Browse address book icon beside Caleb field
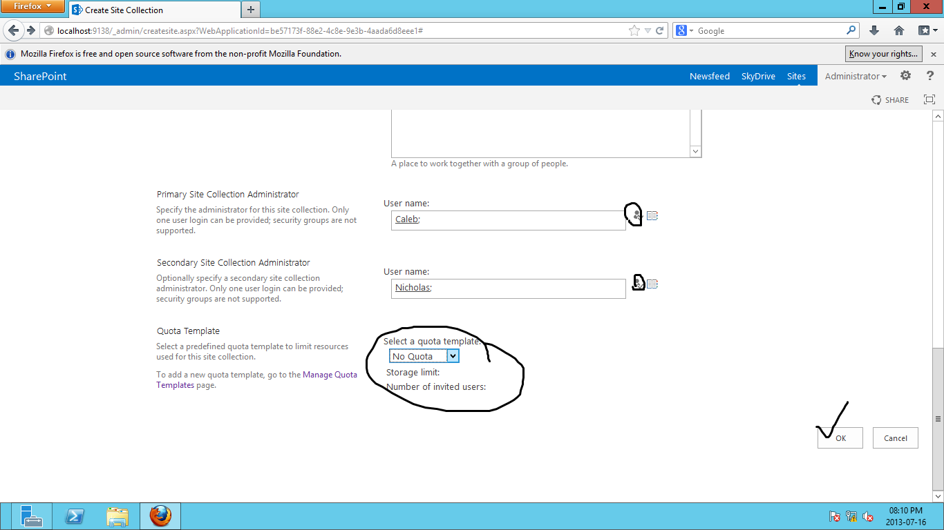 pos(652,215)
